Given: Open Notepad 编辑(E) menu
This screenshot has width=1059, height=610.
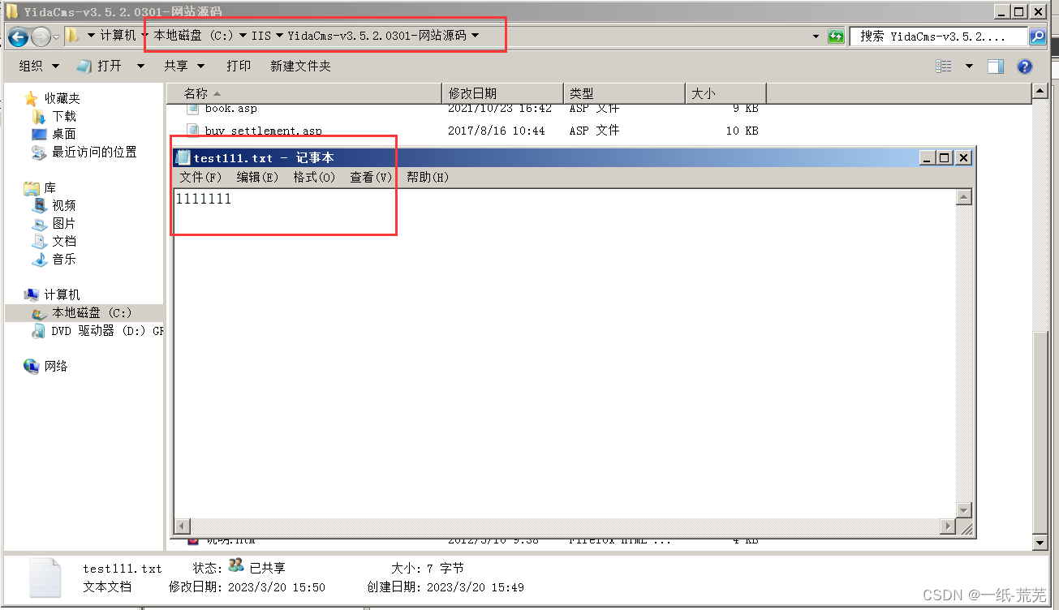Looking at the screenshot, I should (x=257, y=177).
